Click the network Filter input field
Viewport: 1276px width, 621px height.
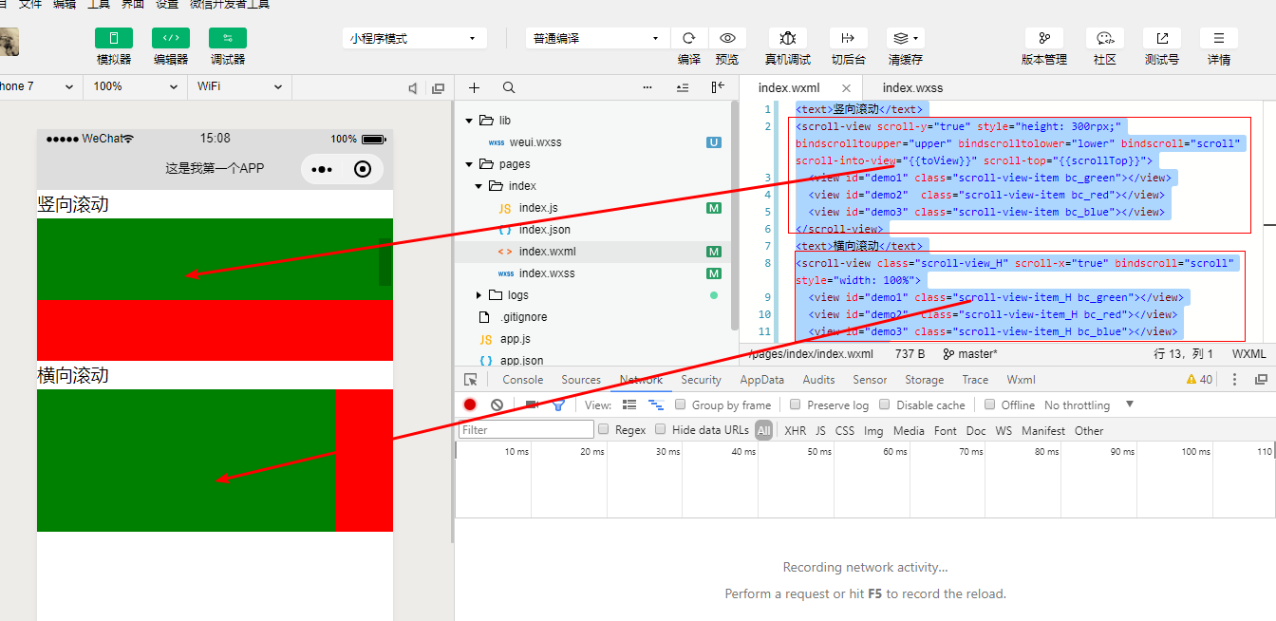[x=526, y=430]
